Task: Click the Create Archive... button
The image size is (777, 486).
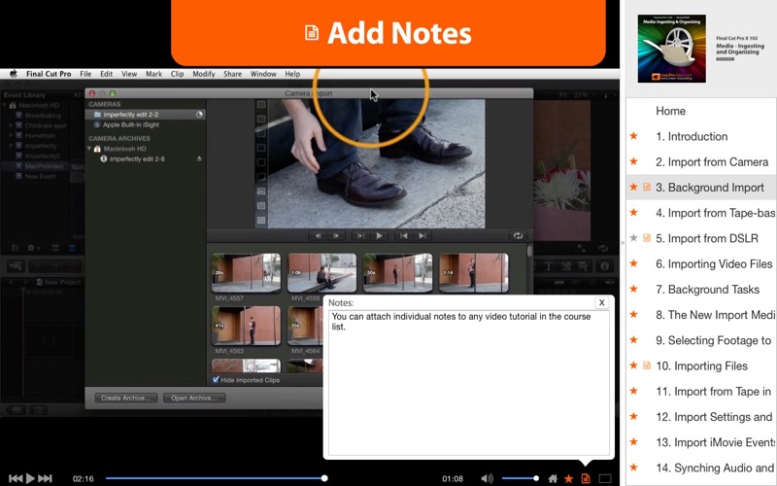Action: point(126,398)
